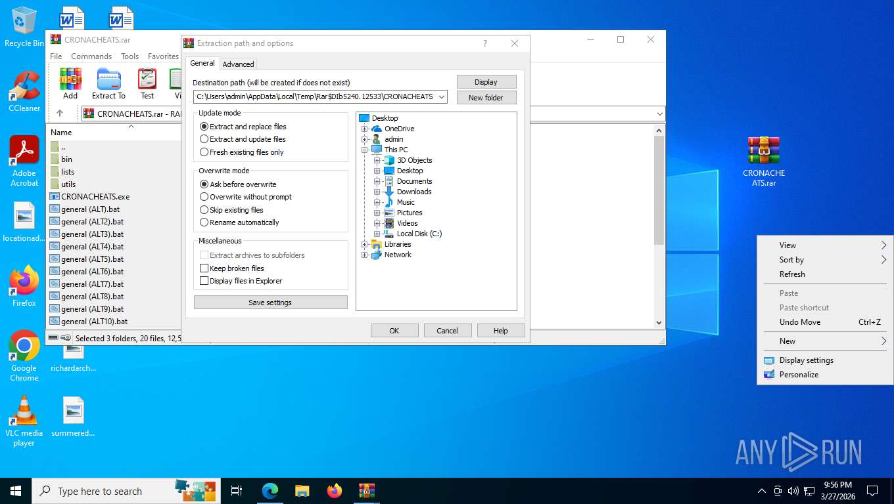894x504 pixels.
Task: Expand the OneDrive tree node
Action: [x=364, y=129]
